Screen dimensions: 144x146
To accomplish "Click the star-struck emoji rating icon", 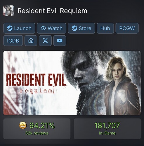I will click(23, 126).
